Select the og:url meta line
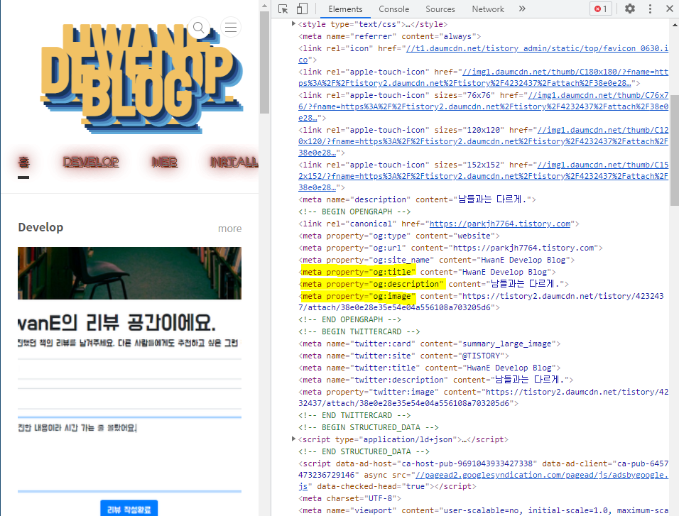Image resolution: width=679 pixels, height=516 pixels. [x=450, y=248]
